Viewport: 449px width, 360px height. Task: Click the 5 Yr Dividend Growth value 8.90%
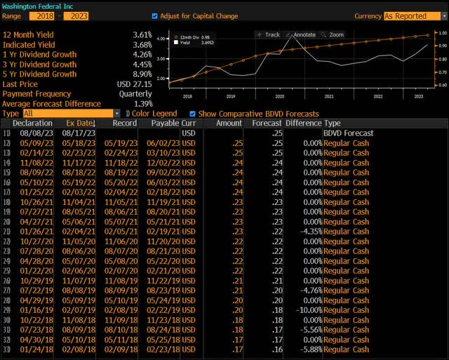tap(142, 74)
